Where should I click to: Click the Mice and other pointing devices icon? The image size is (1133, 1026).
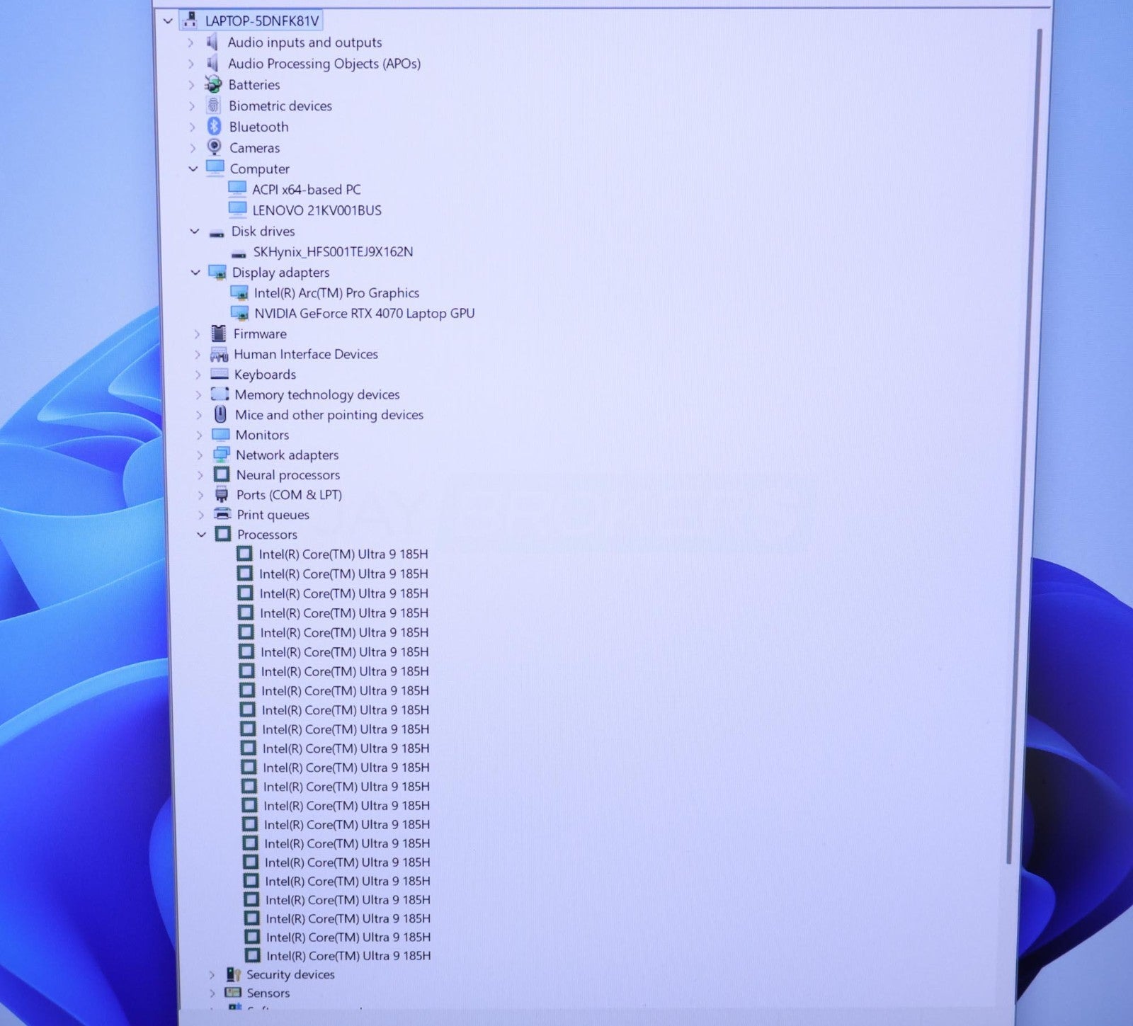[220, 414]
